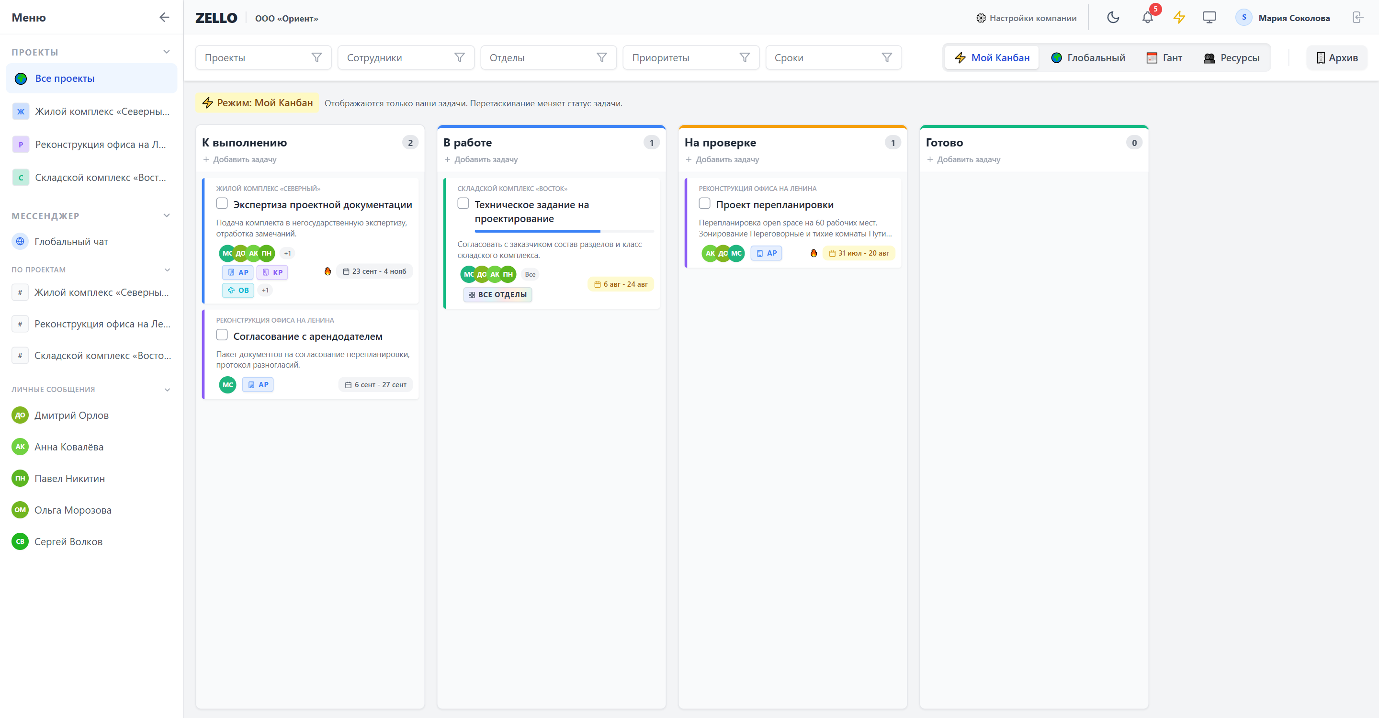This screenshot has height=718, width=1379.
Task: Click the lightning bolt icon in header
Action: pos(1179,18)
